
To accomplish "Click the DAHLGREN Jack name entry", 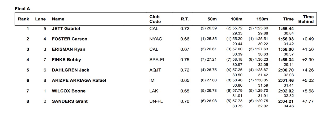I will [70, 70].
